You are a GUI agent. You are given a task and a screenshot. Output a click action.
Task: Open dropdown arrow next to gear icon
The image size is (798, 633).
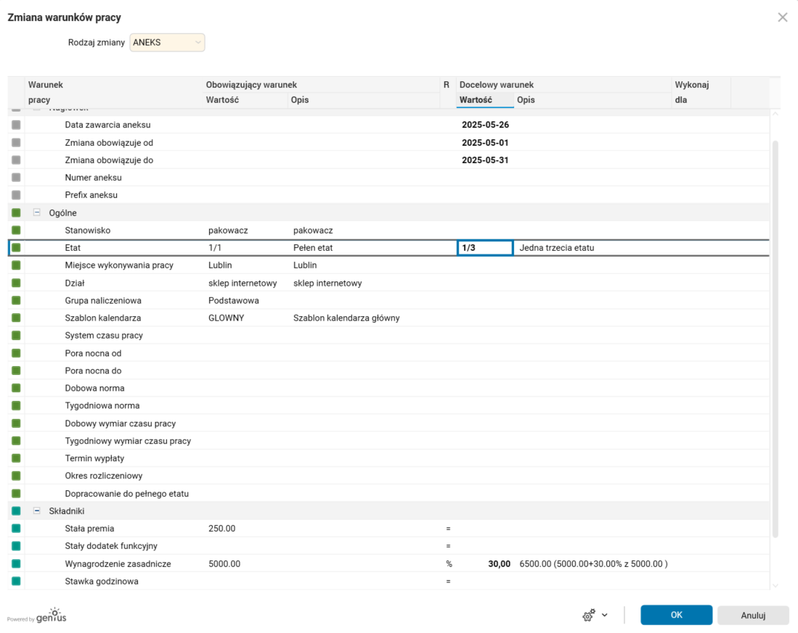tap(605, 615)
